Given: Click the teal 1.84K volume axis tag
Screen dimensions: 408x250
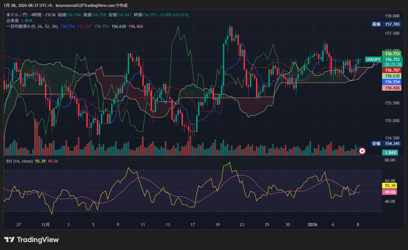Looking at the screenshot, I should (x=390, y=153).
